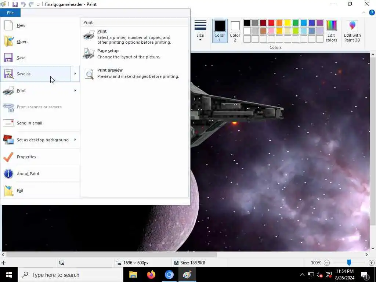Image resolution: width=376 pixels, height=282 pixels.
Task: Pick the purple color swatch
Action: coord(320,23)
